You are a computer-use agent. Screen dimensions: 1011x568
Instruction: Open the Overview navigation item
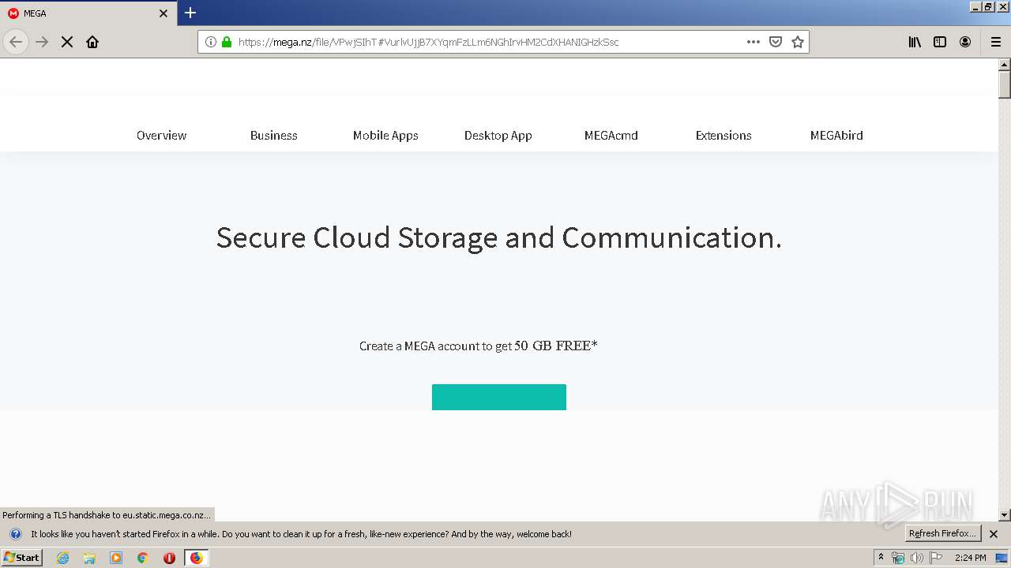pos(161,135)
